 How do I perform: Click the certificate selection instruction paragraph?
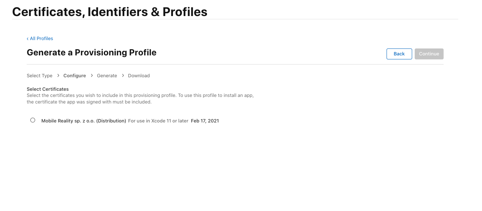[140, 99]
